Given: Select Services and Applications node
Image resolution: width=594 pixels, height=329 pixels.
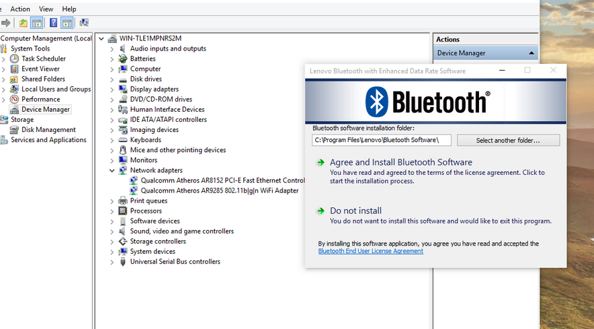Looking at the screenshot, I should pyautogui.click(x=48, y=140).
